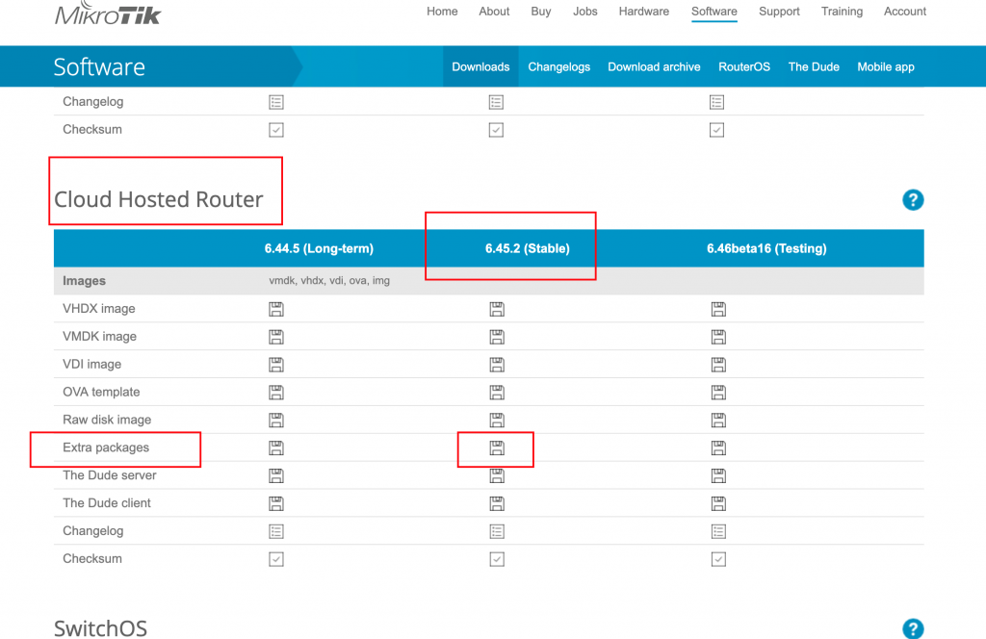Open CHR Checksum for 6.46beta16 Testing
986x639 pixels.
(718, 559)
